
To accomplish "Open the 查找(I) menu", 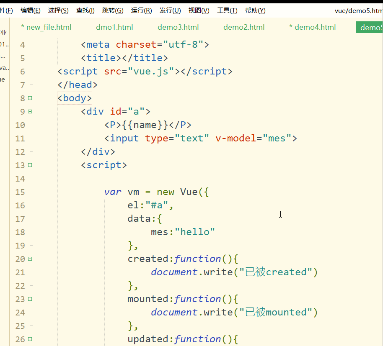I will tap(85, 10).
